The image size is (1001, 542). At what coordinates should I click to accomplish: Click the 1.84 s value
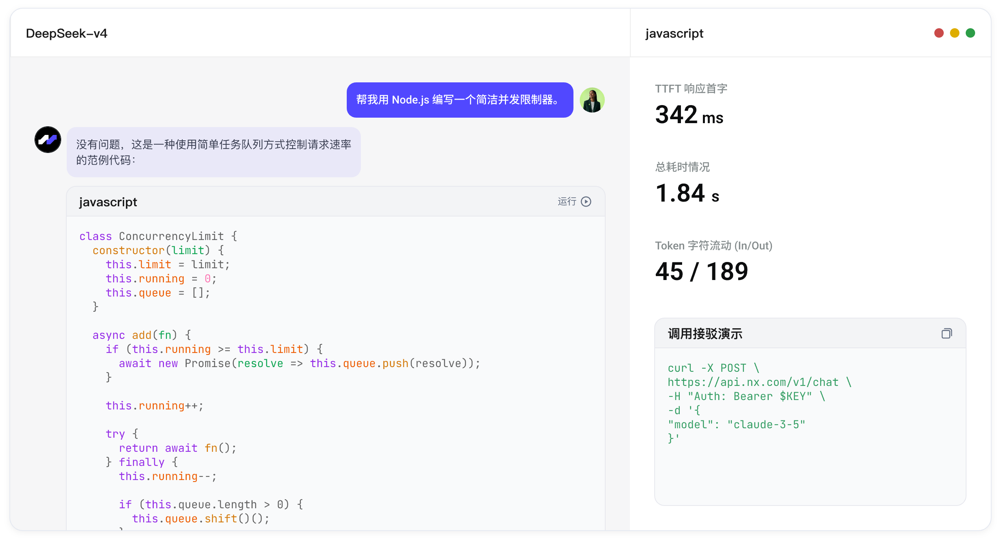687,193
